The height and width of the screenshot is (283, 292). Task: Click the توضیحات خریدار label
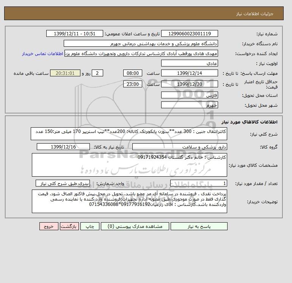click(x=262, y=202)
